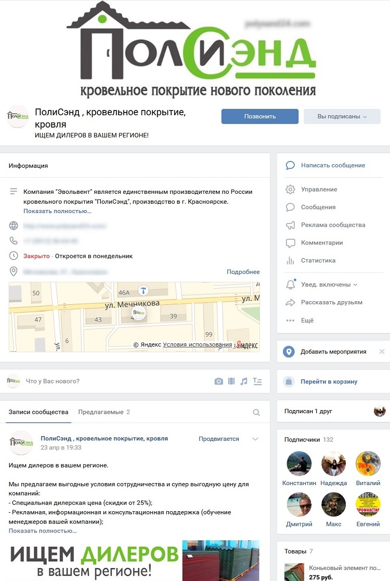This screenshot has width=390, height=581.
Task: Click the post author avatar thumbnail
Action: [21, 443]
